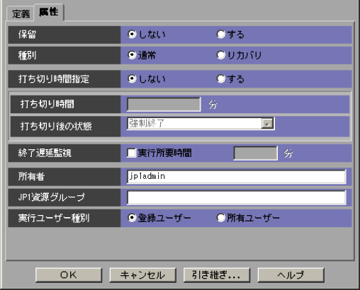Click the 打ち切り時間 minutes field

click(x=164, y=104)
